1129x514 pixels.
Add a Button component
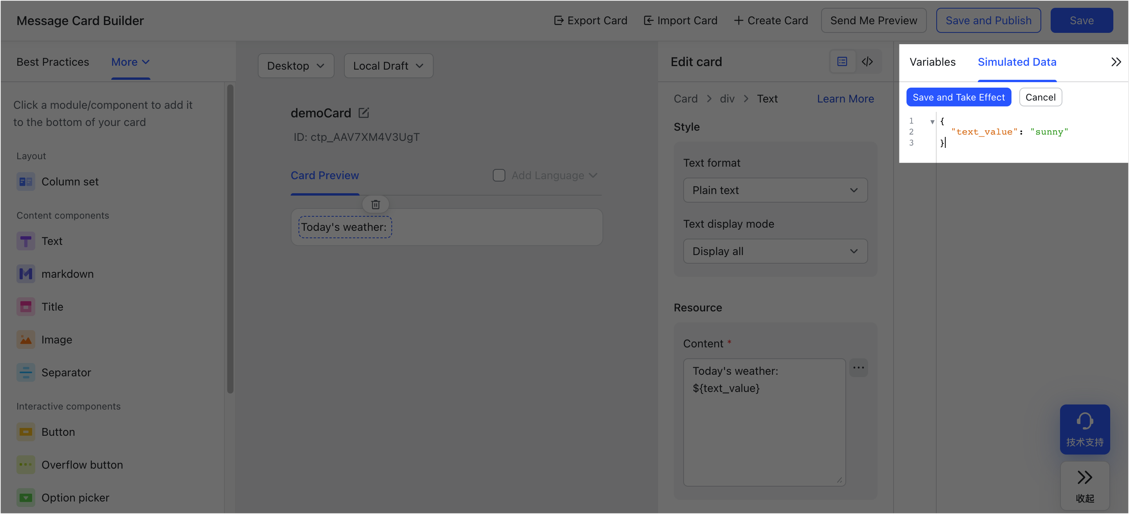(45, 432)
